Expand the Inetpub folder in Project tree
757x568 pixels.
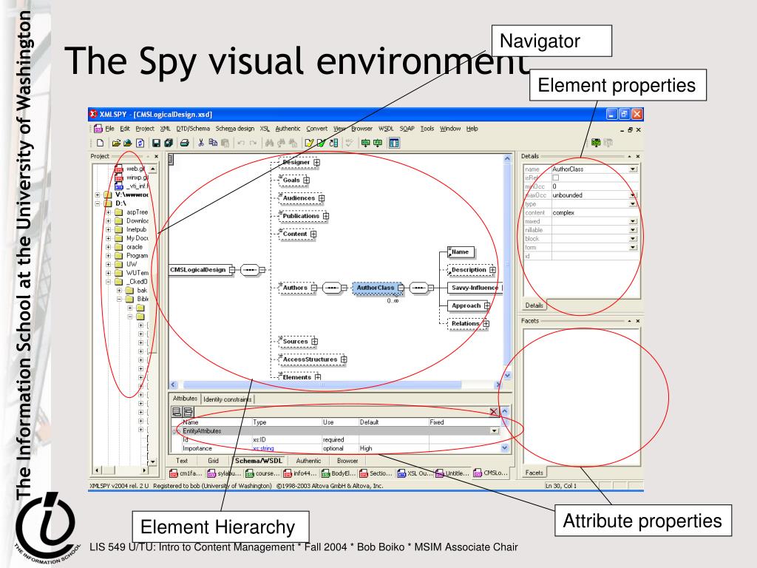tap(109, 229)
